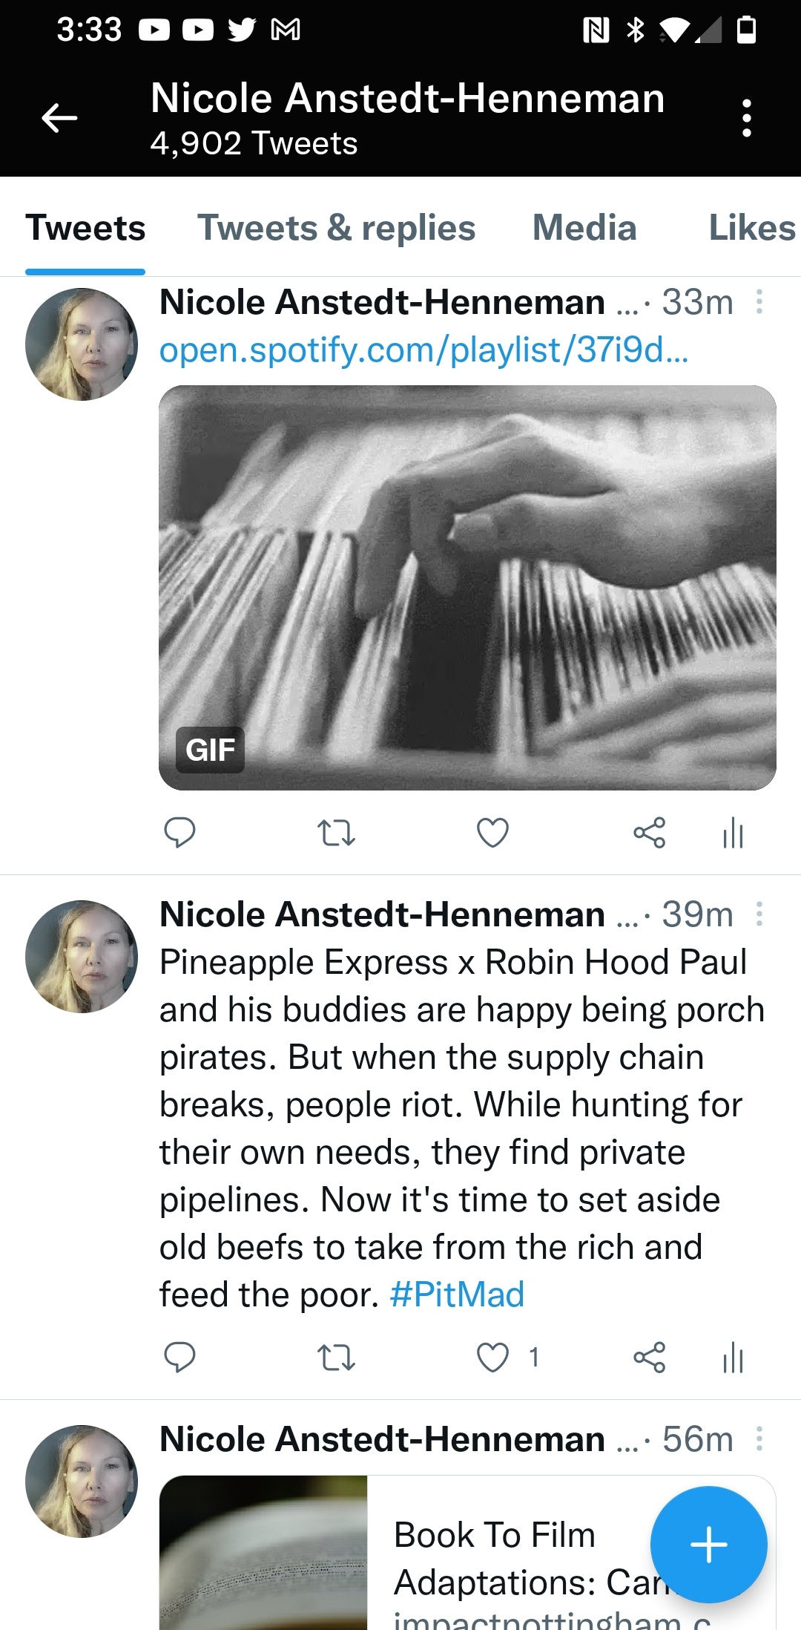801x1630 pixels.
Task: Open the Media tab
Action: point(584,228)
